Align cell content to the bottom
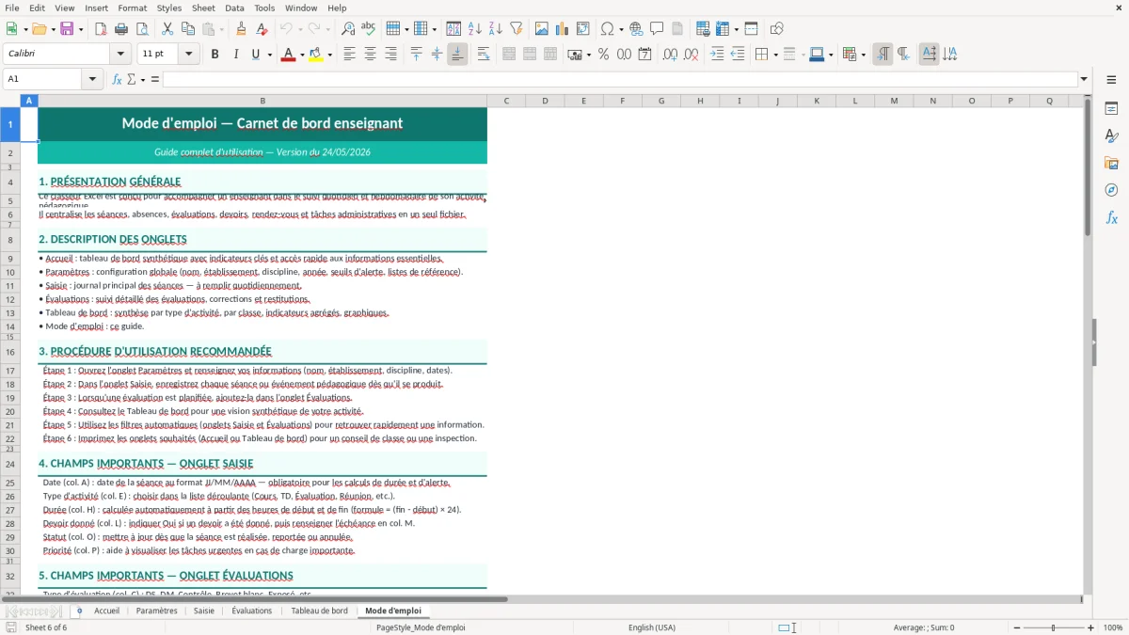 click(457, 55)
